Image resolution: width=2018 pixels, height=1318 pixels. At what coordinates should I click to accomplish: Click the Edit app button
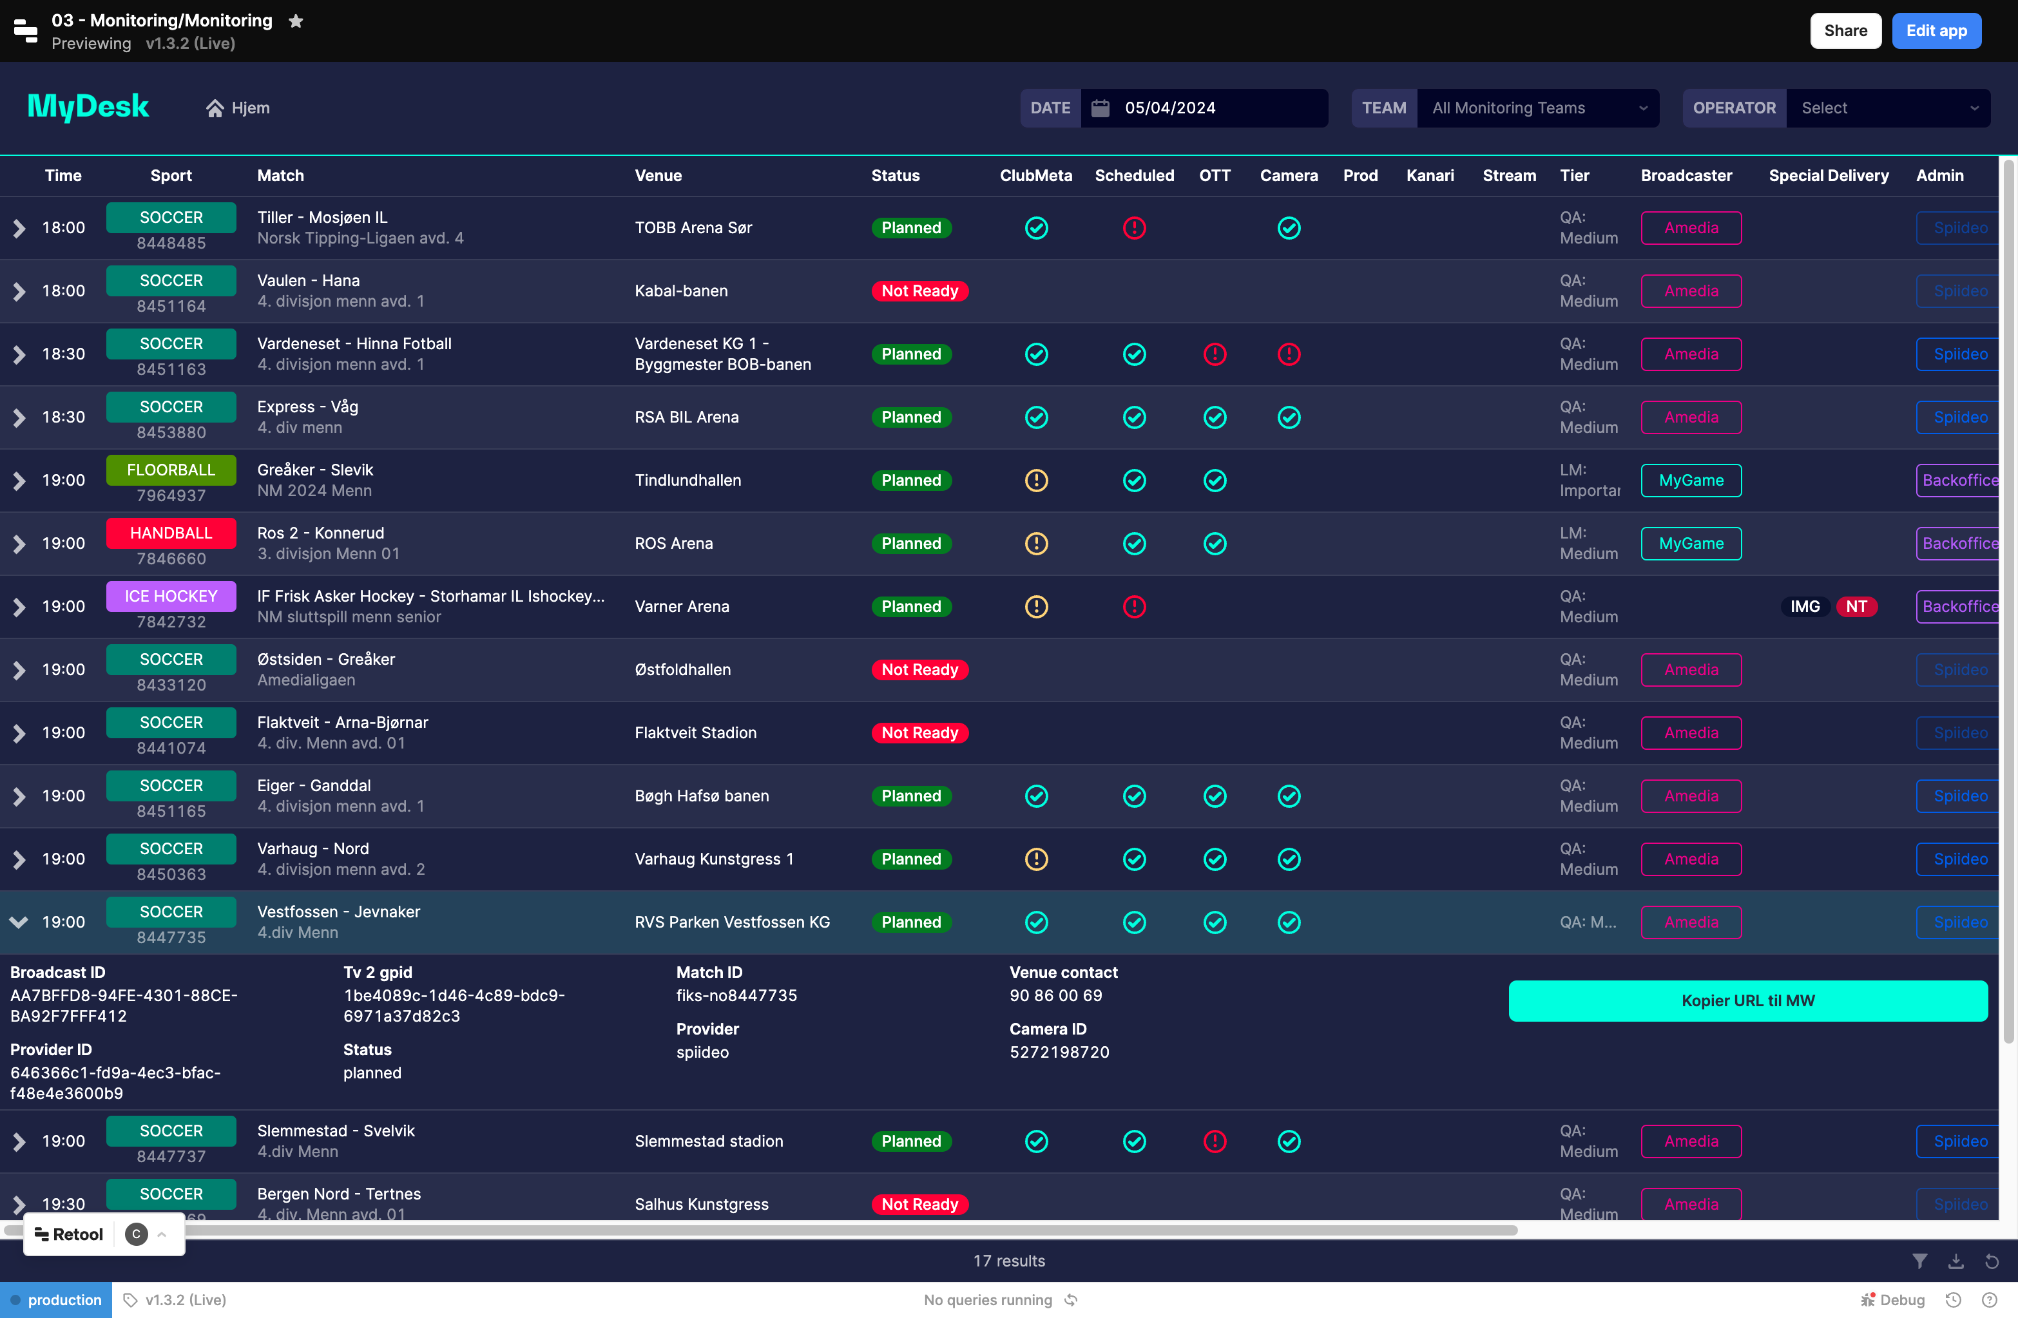pos(1937,30)
